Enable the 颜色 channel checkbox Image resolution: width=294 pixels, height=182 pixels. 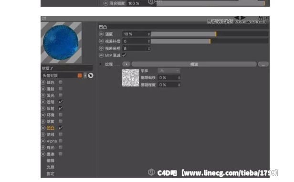[60, 82]
